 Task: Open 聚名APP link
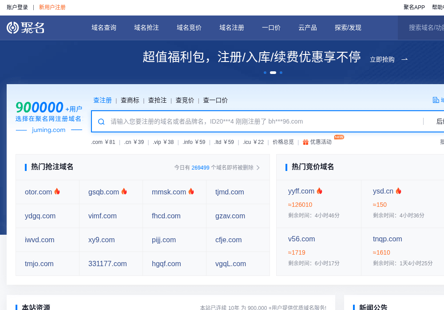[x=414, y=8]
